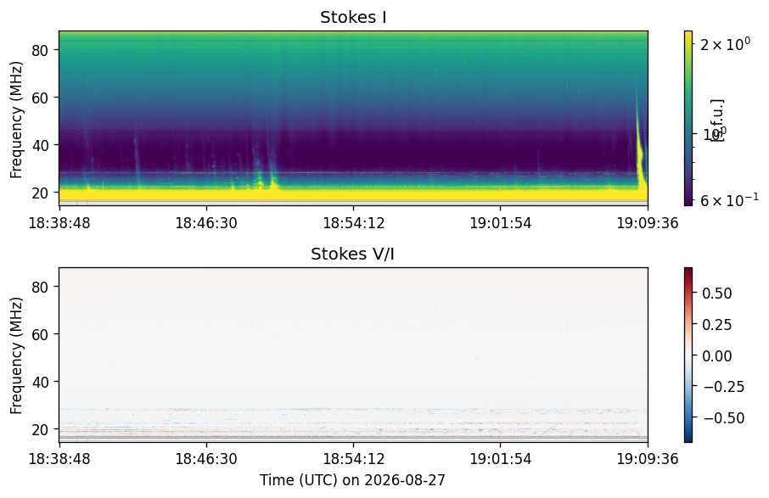Click the 40 MHz tick on Stokes V/I axis

[x=39, y=382]
